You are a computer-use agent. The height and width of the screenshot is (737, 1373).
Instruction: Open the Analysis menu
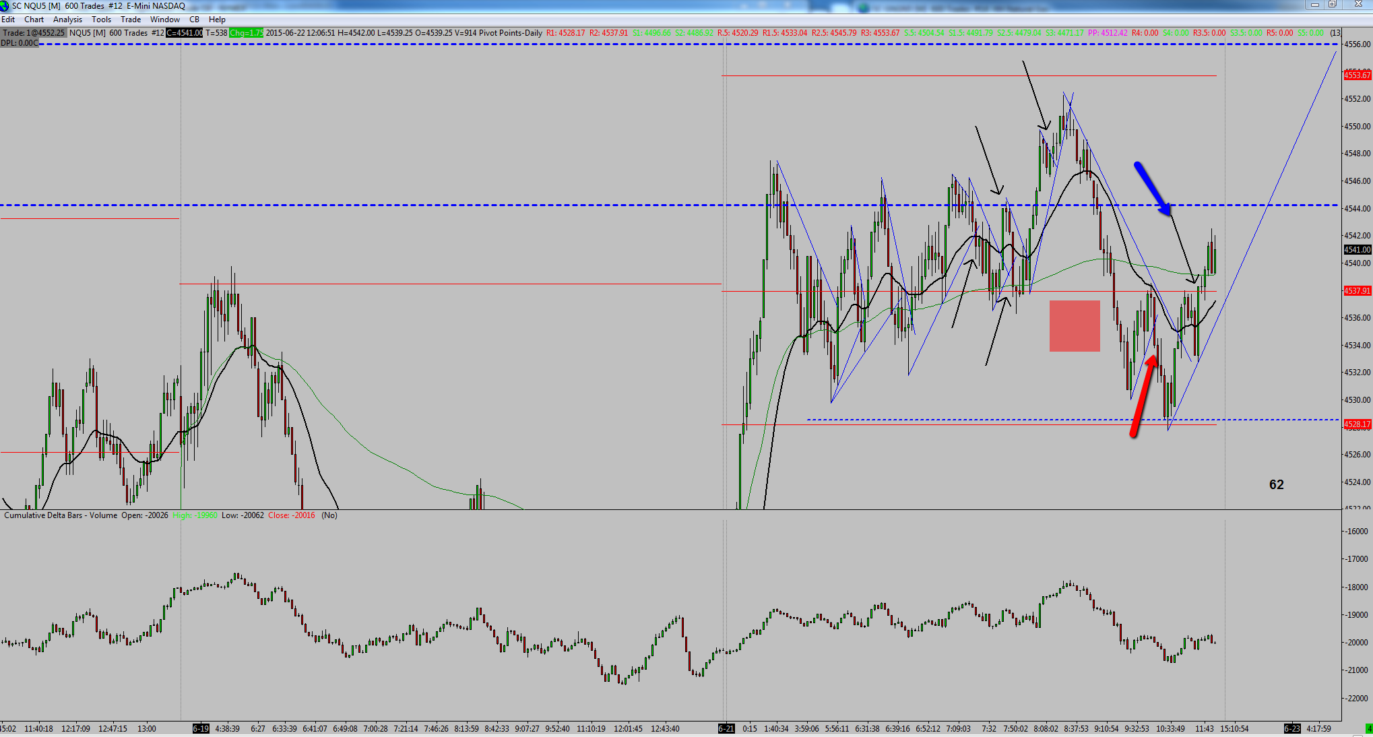(67, 20)
